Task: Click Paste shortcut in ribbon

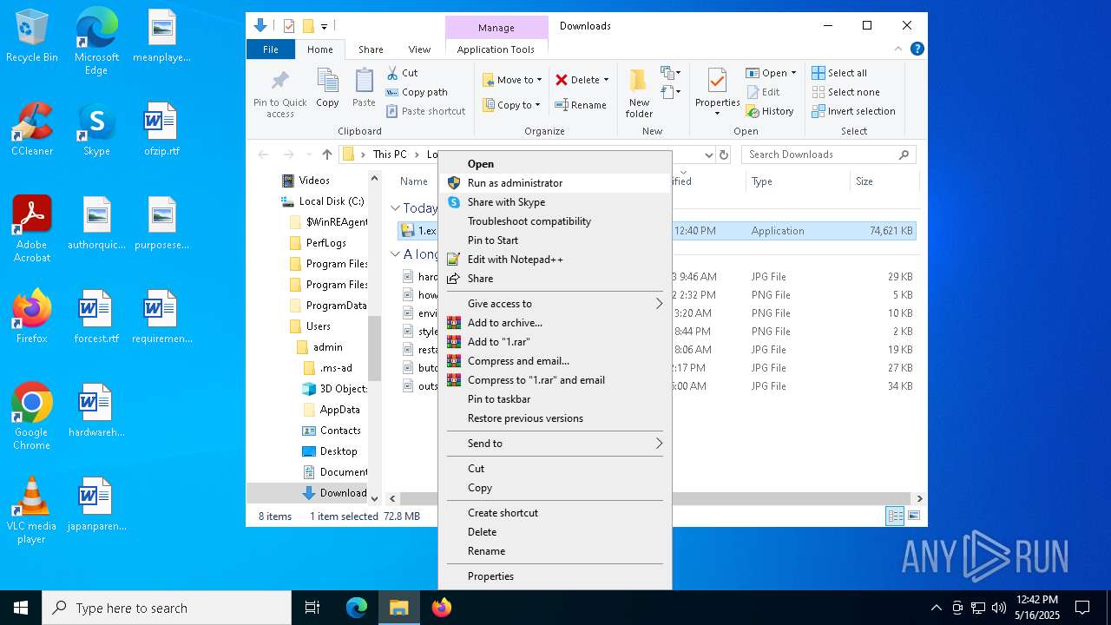Action: point(425,111)
